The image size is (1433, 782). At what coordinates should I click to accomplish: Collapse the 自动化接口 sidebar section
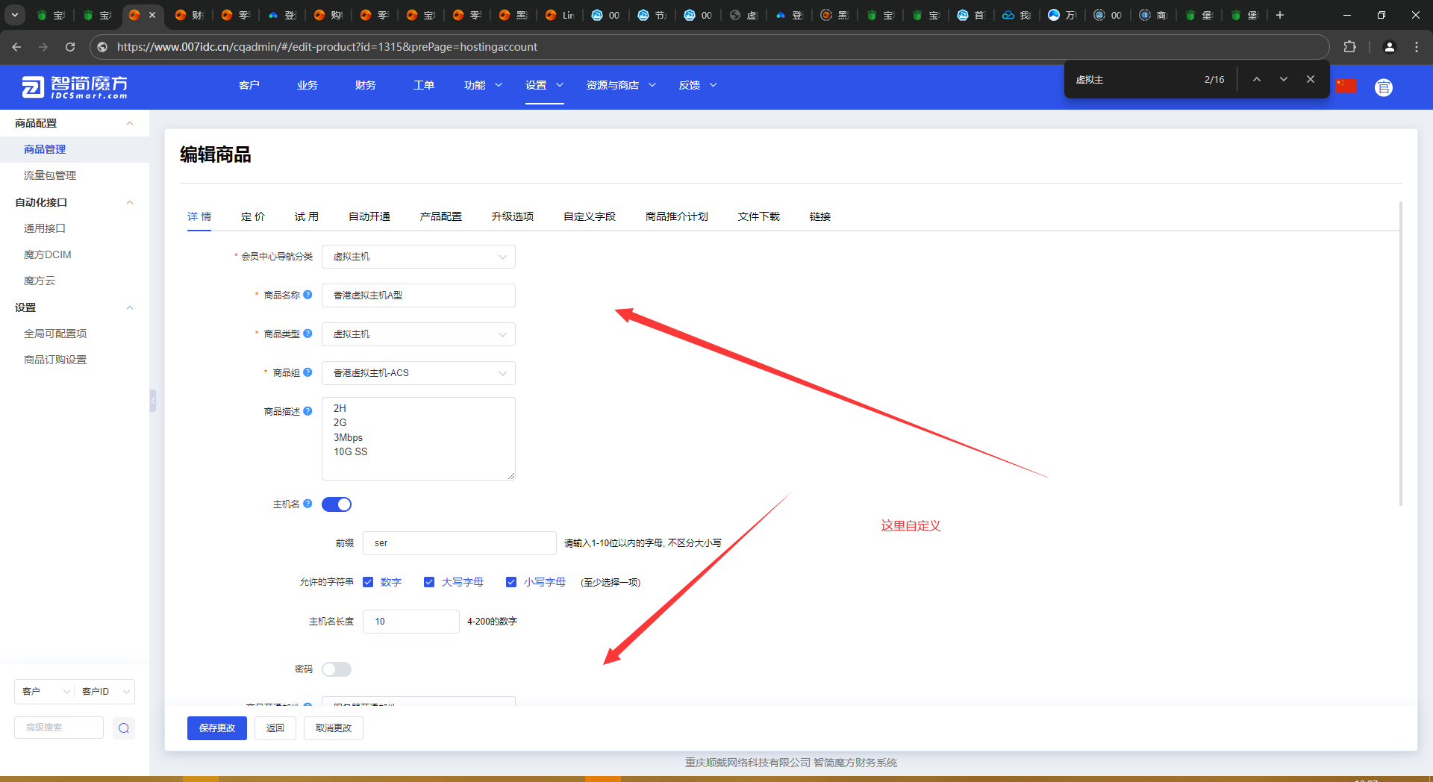(x=75, y=202)
